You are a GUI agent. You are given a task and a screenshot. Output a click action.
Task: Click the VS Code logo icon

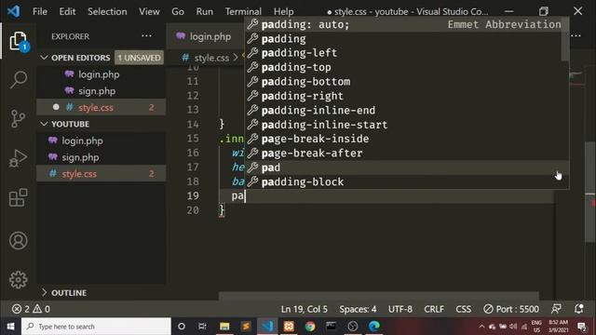(13, 11)
